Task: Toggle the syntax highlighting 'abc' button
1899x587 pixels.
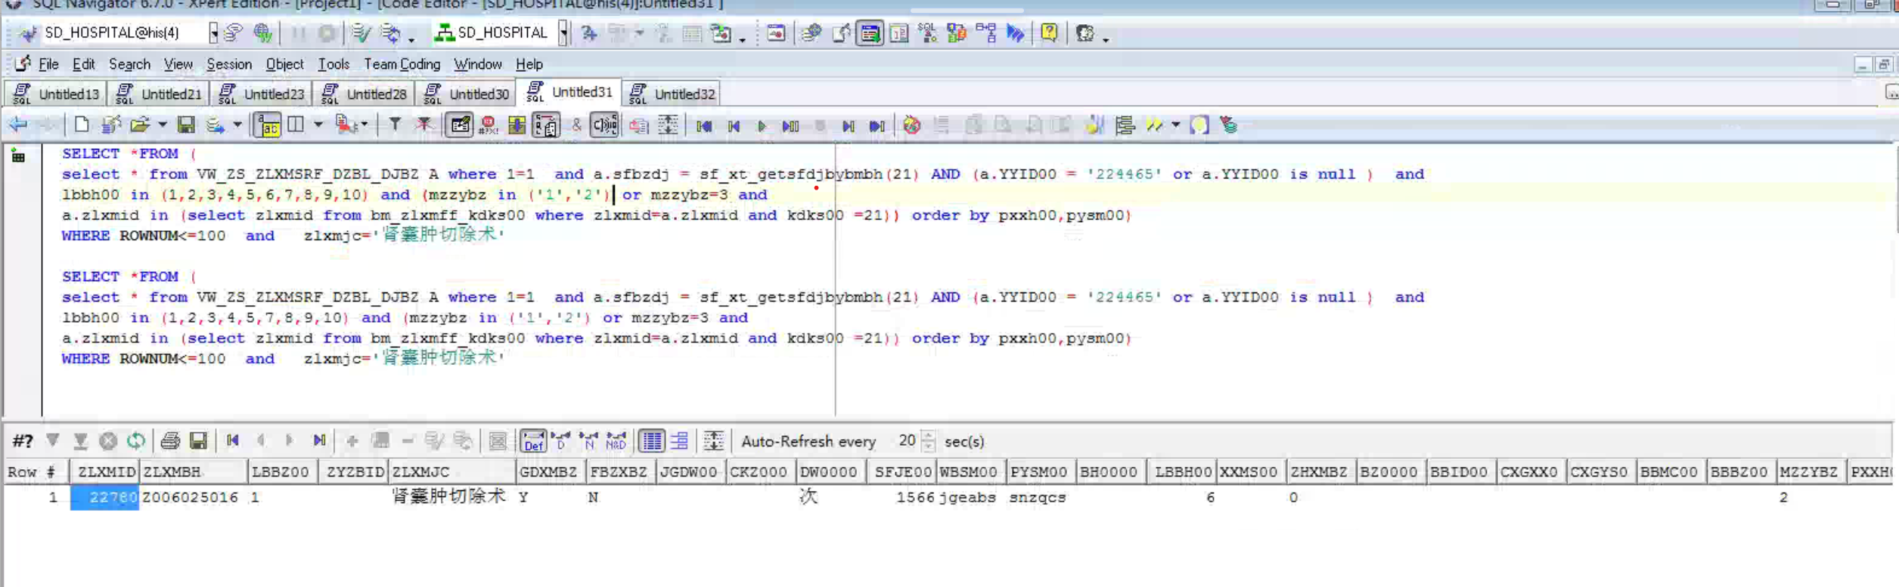Action: point(267,125)
